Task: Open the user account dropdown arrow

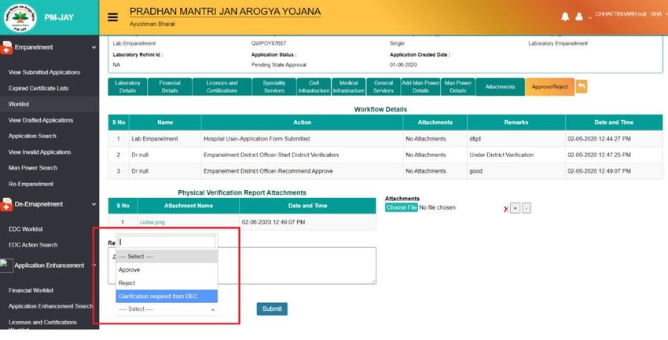Action: [x=590, y=18]
